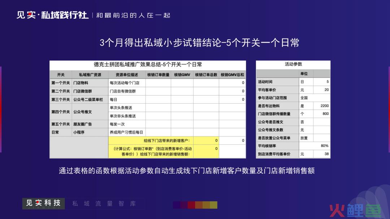Click the empty '核销订单数量' cell in 门店物料 row

point(158,83)
